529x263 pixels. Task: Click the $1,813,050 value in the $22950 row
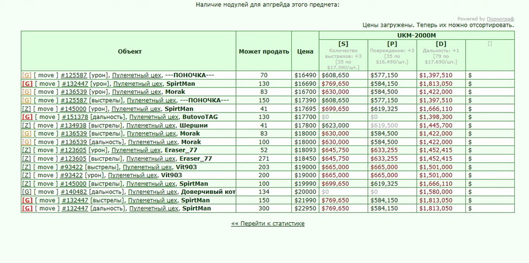click(x=436, y=208)
